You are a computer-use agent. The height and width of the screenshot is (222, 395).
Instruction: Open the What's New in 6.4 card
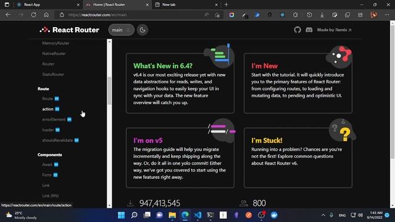pos(180,83)
